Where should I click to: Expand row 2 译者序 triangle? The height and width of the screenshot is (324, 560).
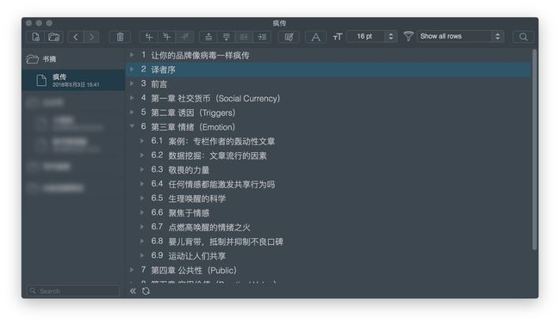[x=132, y=69]
